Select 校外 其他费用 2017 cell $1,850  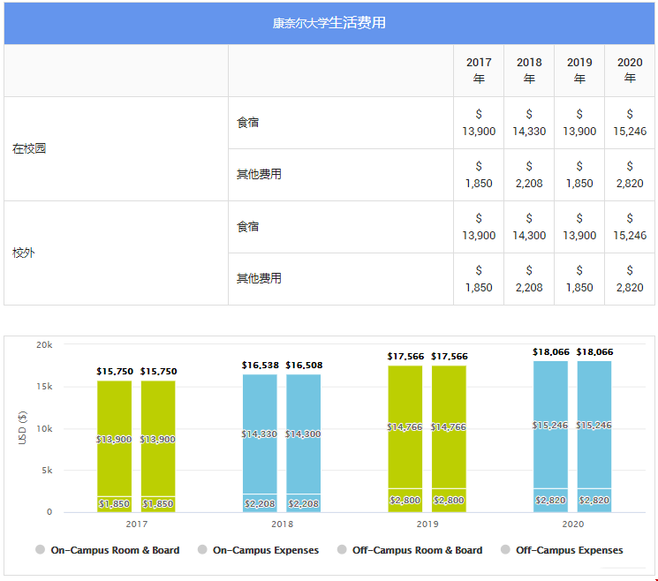point(479,278)
